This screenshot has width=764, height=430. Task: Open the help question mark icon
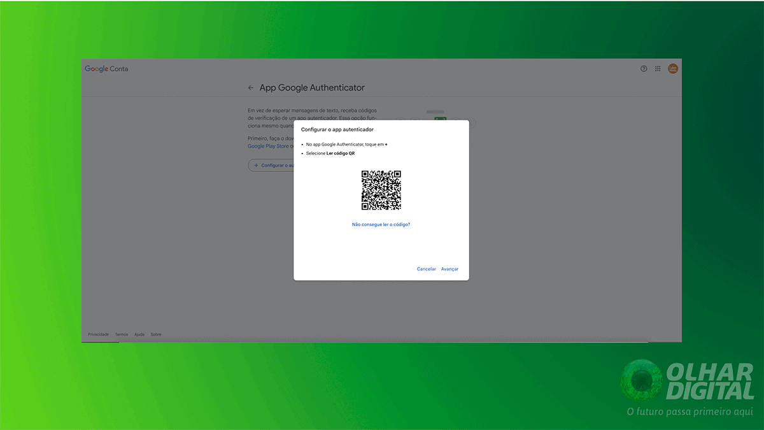coord(644,69)
